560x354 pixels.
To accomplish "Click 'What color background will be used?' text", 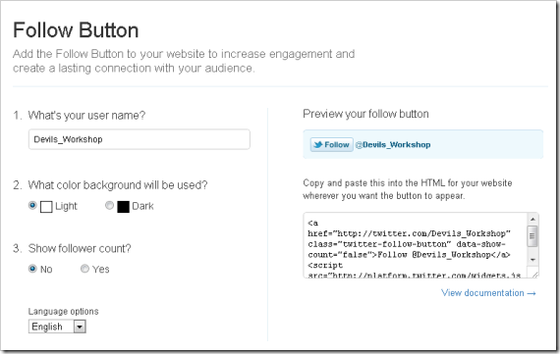I will 118,185.
